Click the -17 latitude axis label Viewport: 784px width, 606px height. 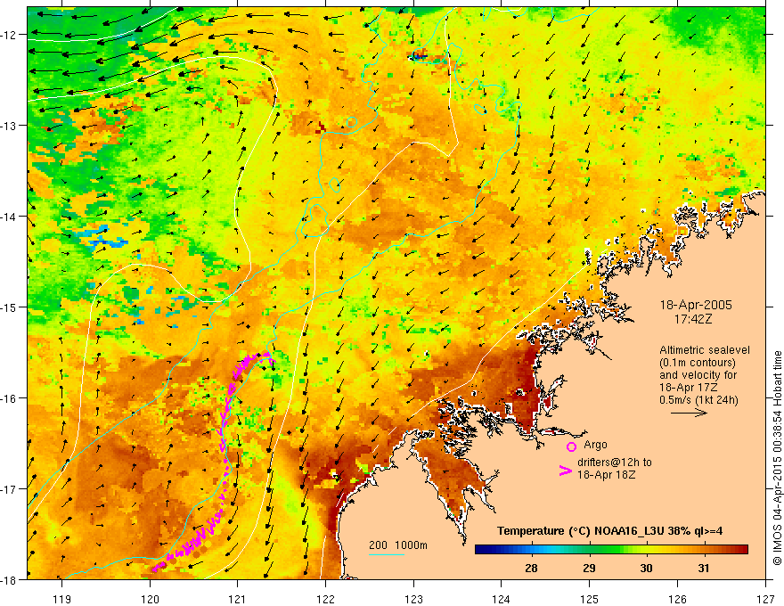point(10,488)
